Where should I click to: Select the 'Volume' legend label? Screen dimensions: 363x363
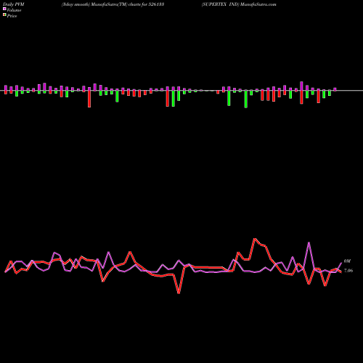tap(14, 10)
